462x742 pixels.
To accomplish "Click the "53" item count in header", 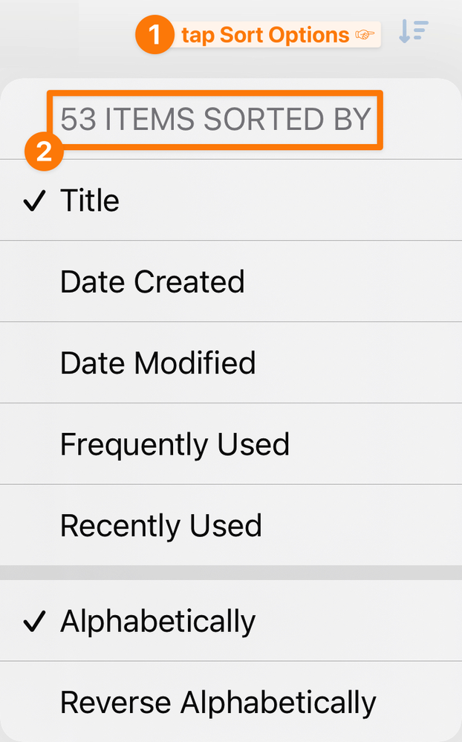I will click(78, 120).
